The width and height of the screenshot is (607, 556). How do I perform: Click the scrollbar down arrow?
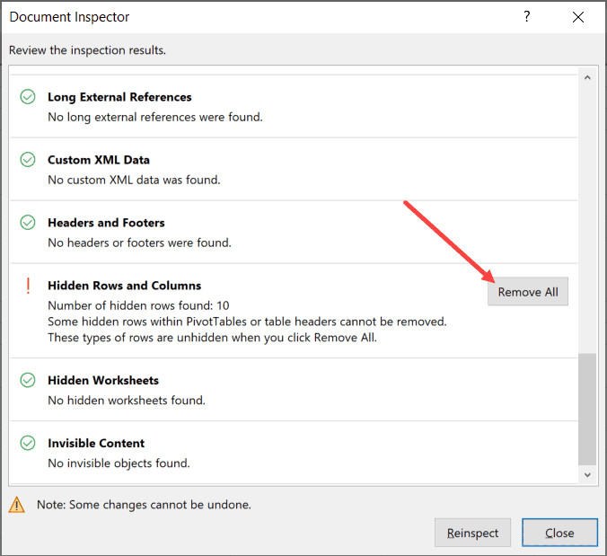click(x=588, y=474)
